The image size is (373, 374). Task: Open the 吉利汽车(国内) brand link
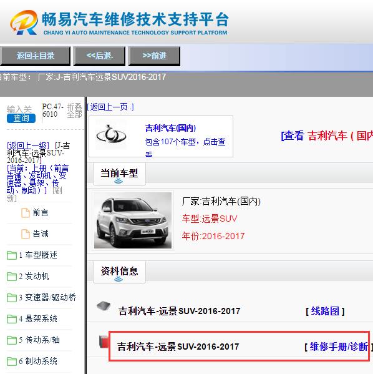[x=171, y=128]
